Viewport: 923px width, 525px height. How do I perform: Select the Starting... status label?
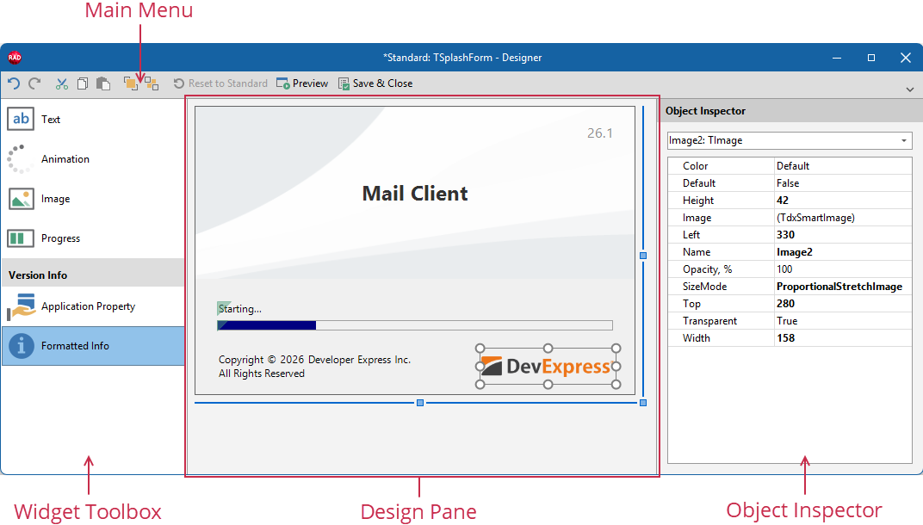(x=239, y=309)
